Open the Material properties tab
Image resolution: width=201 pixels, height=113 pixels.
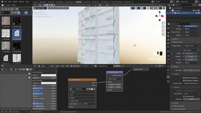168,77
